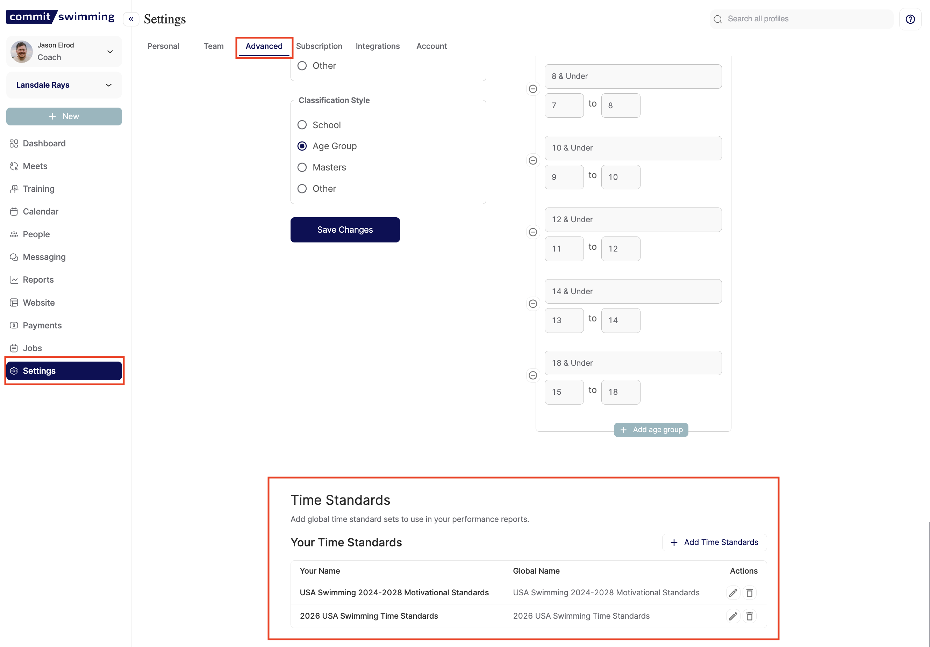Select School classification style

point(302,125)
